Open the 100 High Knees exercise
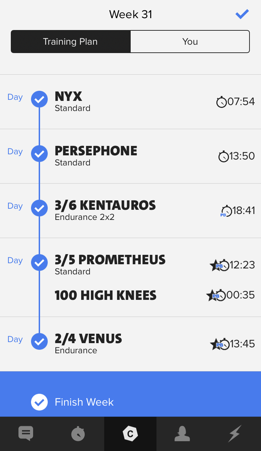Viewport: 261px width, 451px height. coord(106,295)
